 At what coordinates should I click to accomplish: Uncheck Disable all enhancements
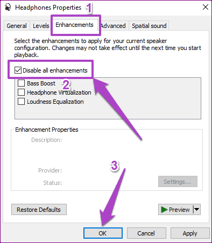[x=18, y=70]
